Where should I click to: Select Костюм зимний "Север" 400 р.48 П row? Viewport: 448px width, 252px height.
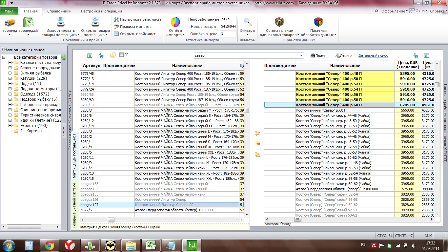click(349, 73)
